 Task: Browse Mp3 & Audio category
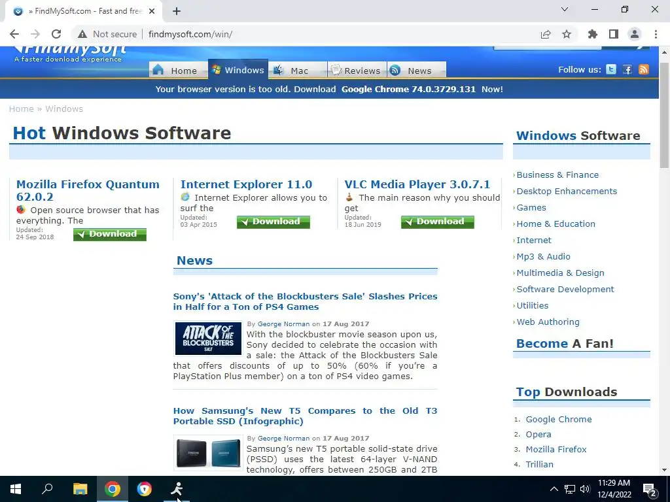click(543, 256)
